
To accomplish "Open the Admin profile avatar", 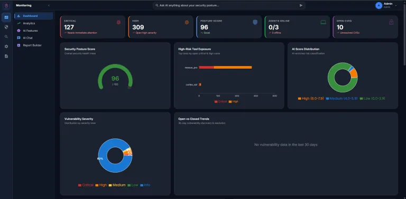I will pyautogui.click(x=379, y=5).
